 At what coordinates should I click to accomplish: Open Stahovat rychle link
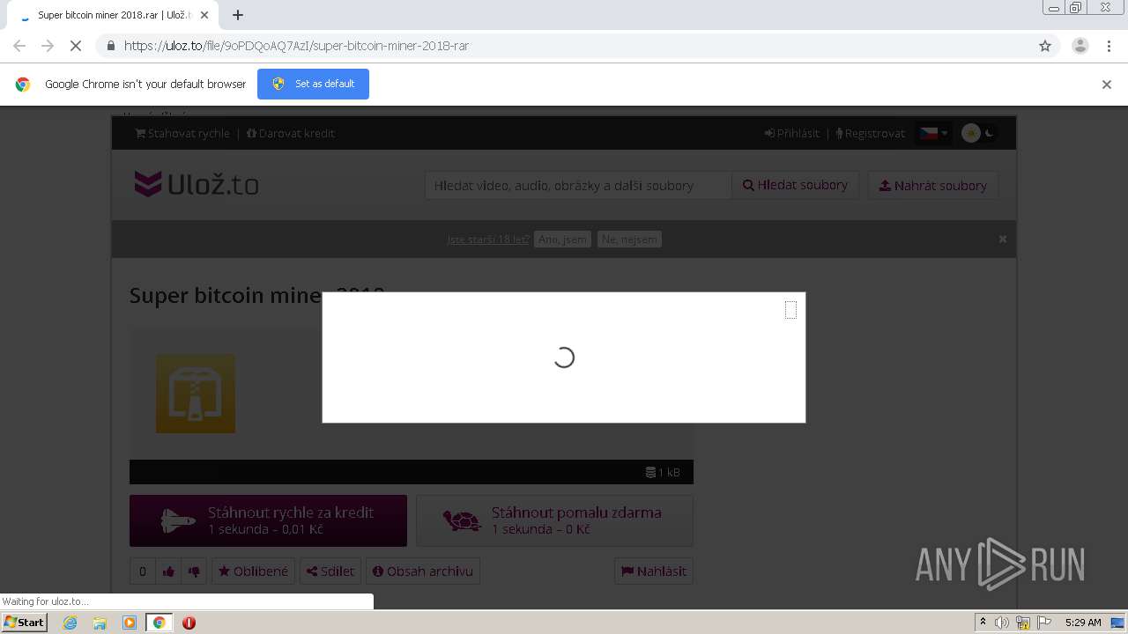182,134
